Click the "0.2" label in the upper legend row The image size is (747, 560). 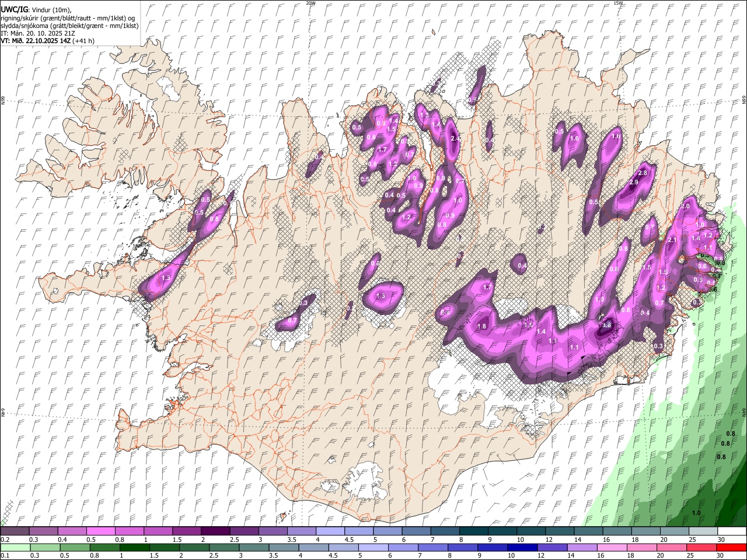(5, 540)
